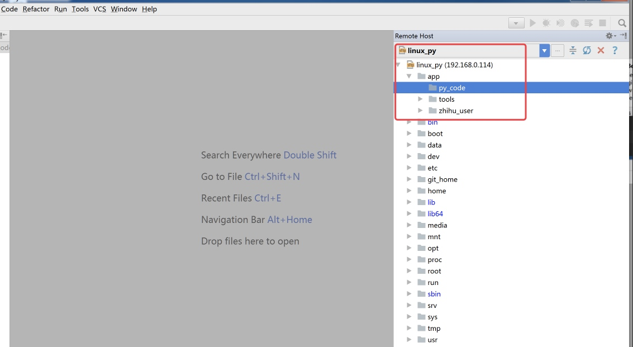Refresh the remote host file tree
The width and height of the screenshot is (633, 347).
[587, 50]
